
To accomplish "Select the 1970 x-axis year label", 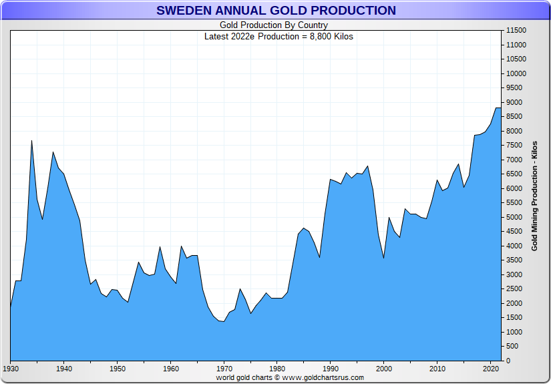I will click(x=224, y=369).
